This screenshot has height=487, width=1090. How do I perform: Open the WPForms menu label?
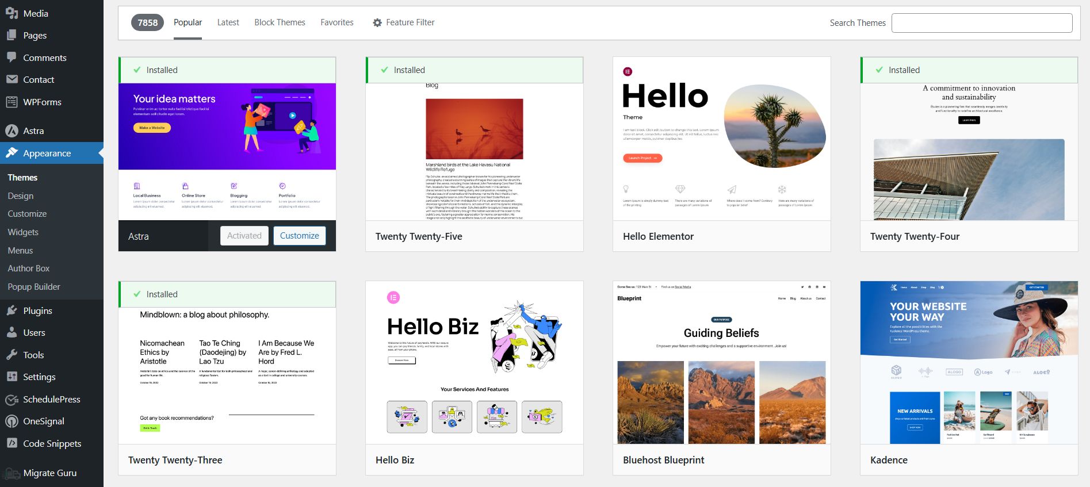[x=42, y=102]
